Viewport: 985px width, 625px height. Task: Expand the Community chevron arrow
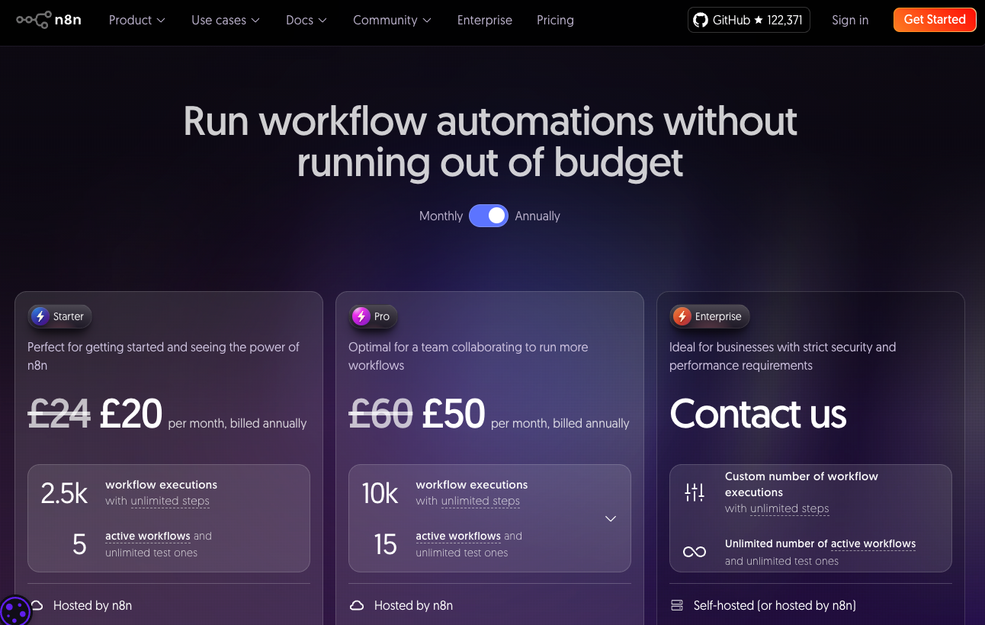click(x=427, y=21)
